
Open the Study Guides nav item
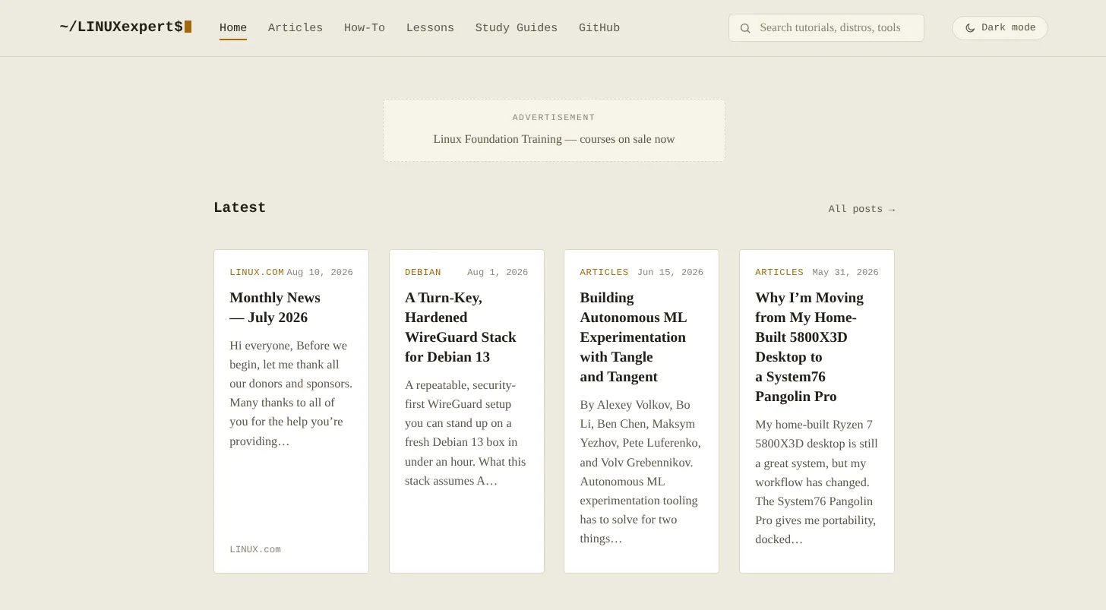pos(517,28)
